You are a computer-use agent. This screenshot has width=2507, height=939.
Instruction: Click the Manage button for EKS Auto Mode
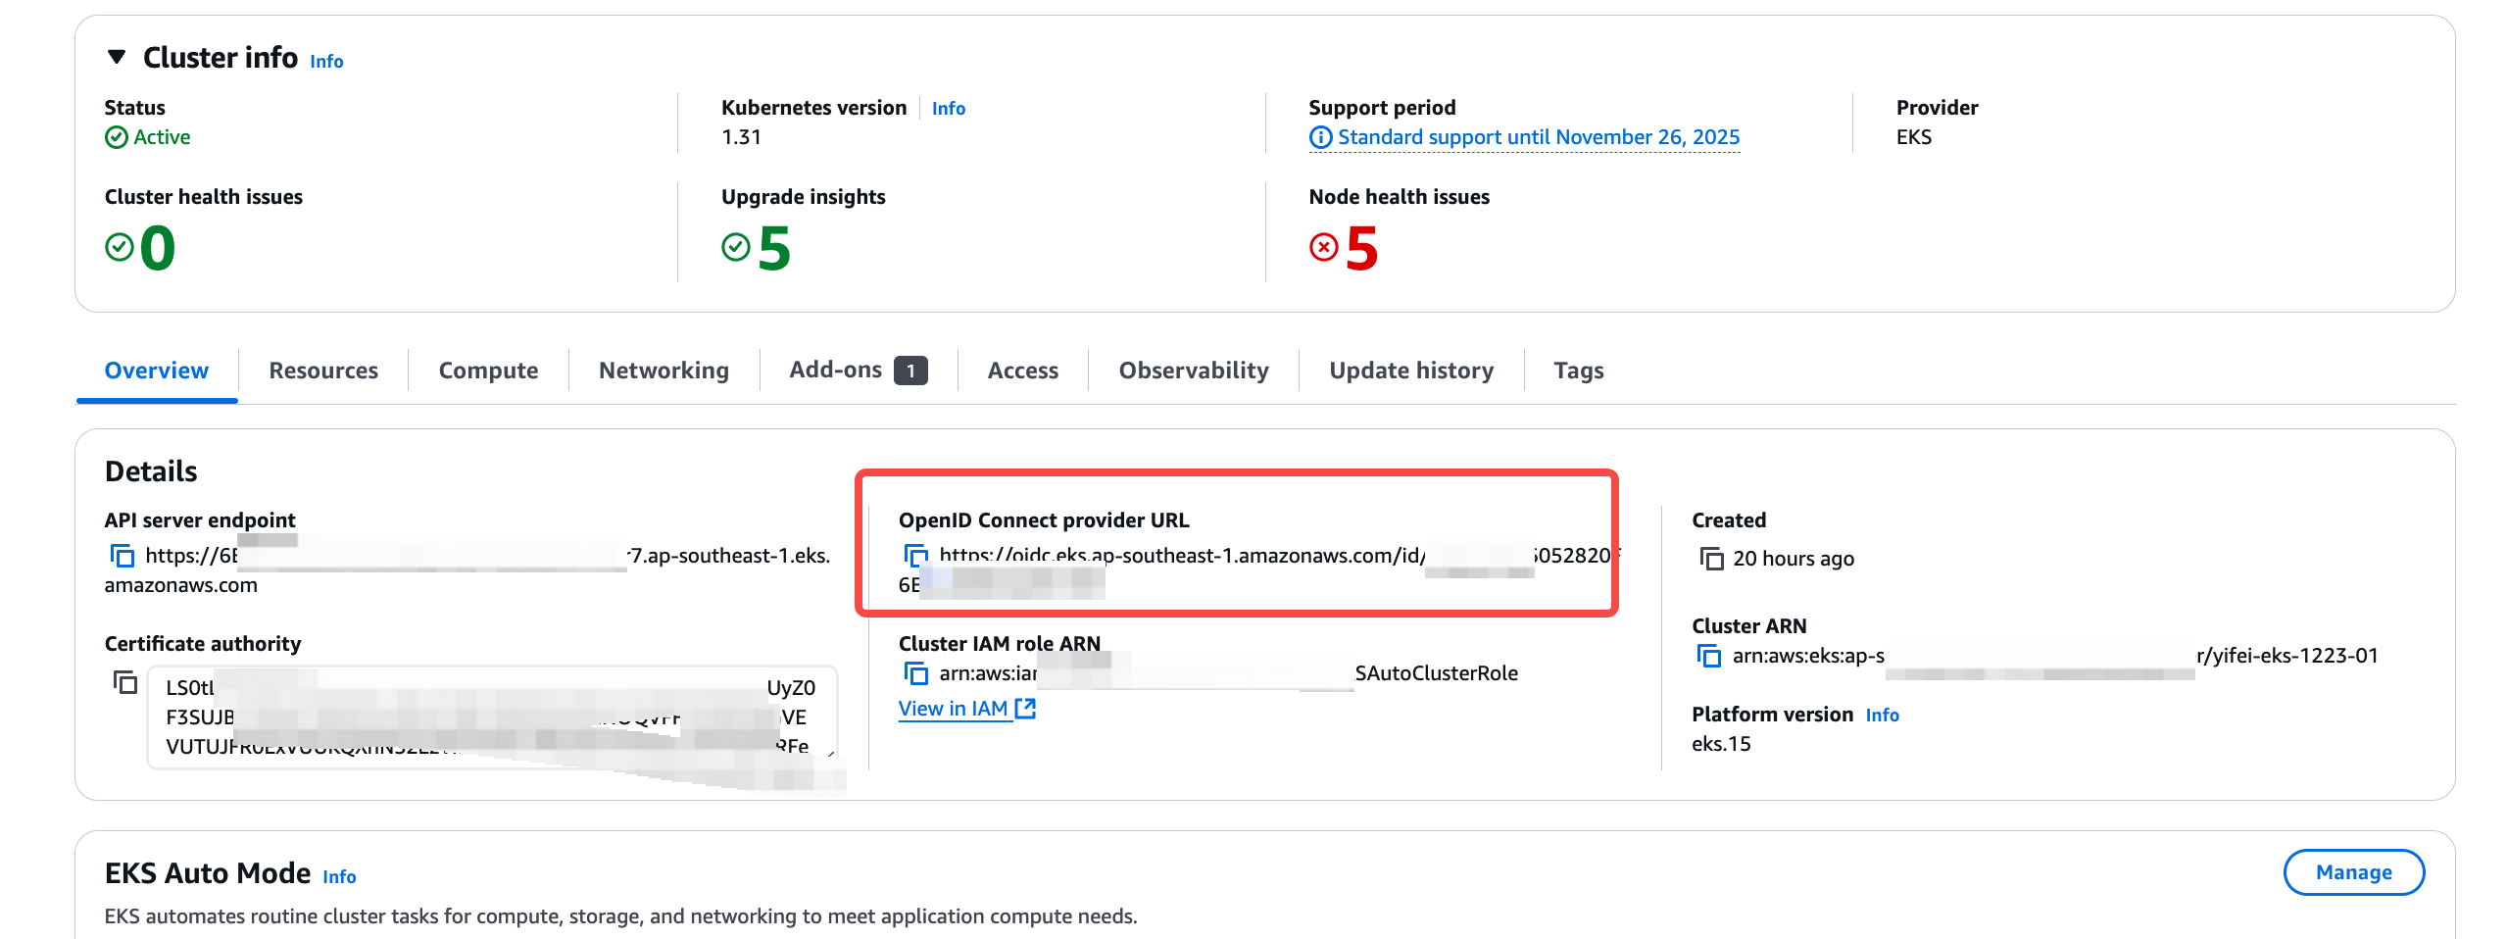2353,872
